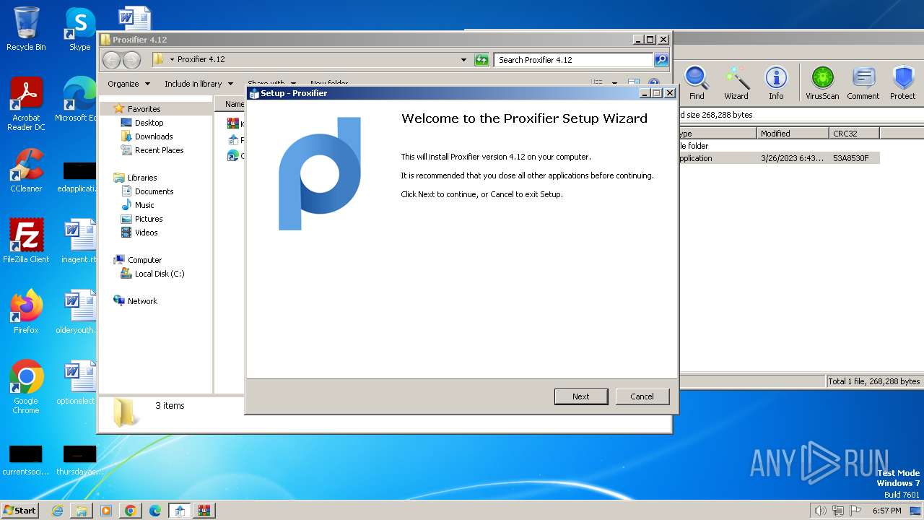Select Computer in navigation pane
Image resolution: width=924 pixels, height=520 pixels.
(144, 260)
